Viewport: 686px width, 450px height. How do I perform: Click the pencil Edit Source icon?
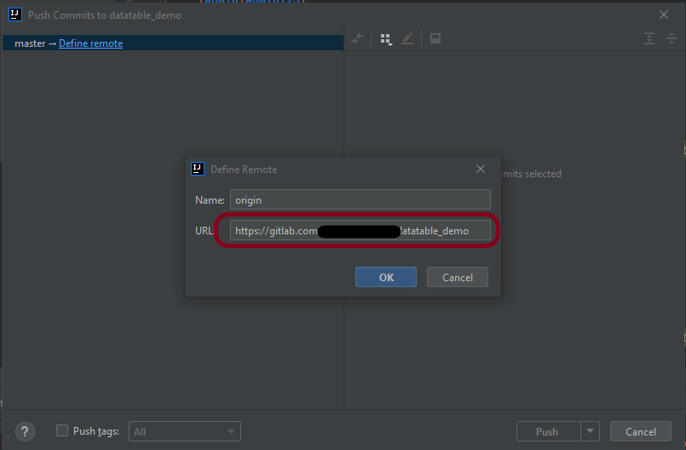(407, 38)
